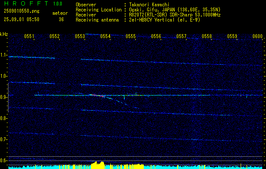Click the 0600 time marker
Viewport: 266px width, 169px height.
click(x=258, y=36)
